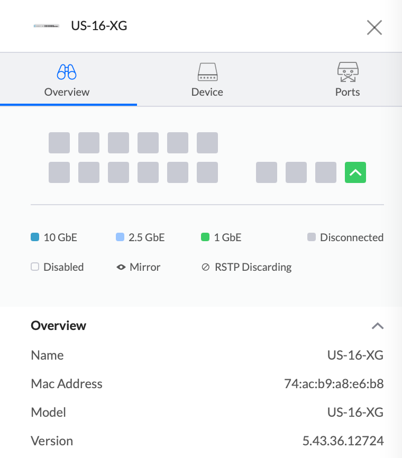Click the Mirror eye icon in legend
Image resolution: width=402 pixels, height=458 pixels.
(121, 267)
